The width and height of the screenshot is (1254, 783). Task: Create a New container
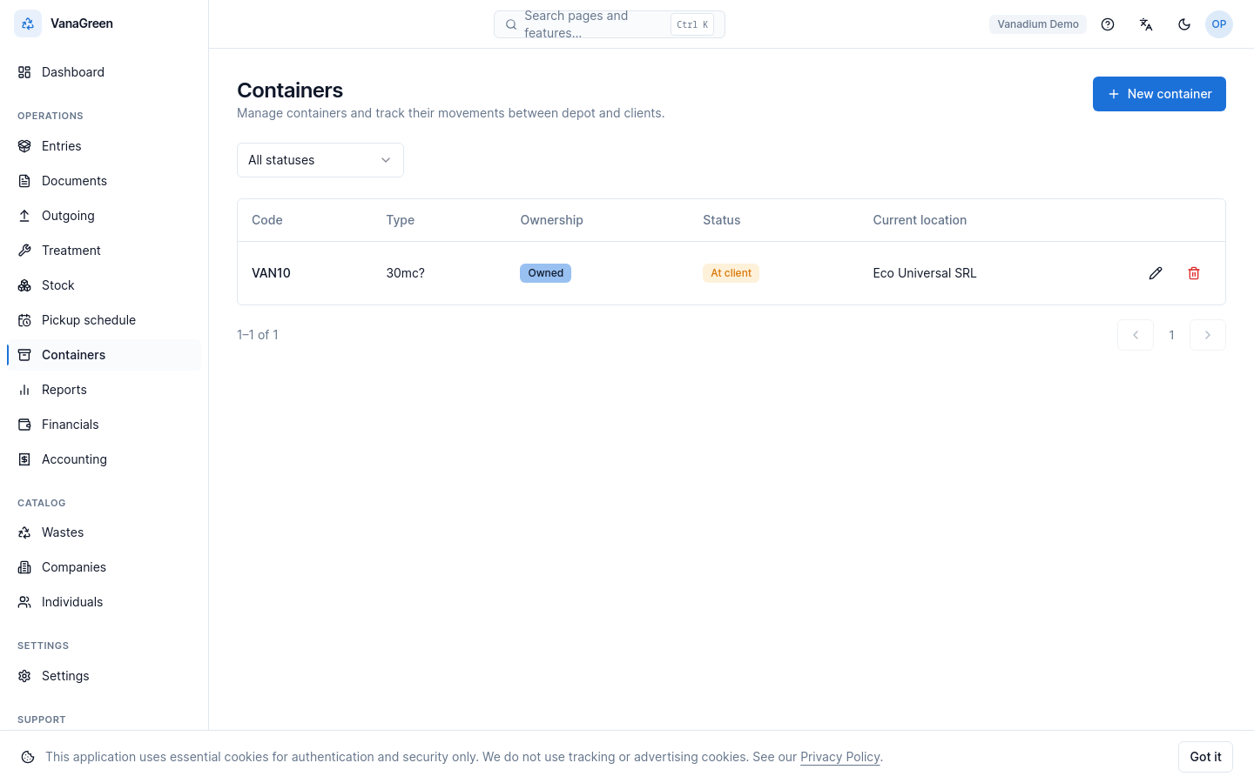click(x=1159, y=94)
